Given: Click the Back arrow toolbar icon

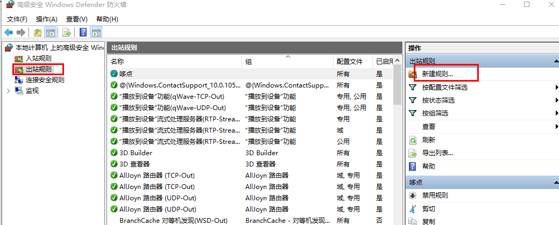Looking at the screenshot, I should coord(9,32).
